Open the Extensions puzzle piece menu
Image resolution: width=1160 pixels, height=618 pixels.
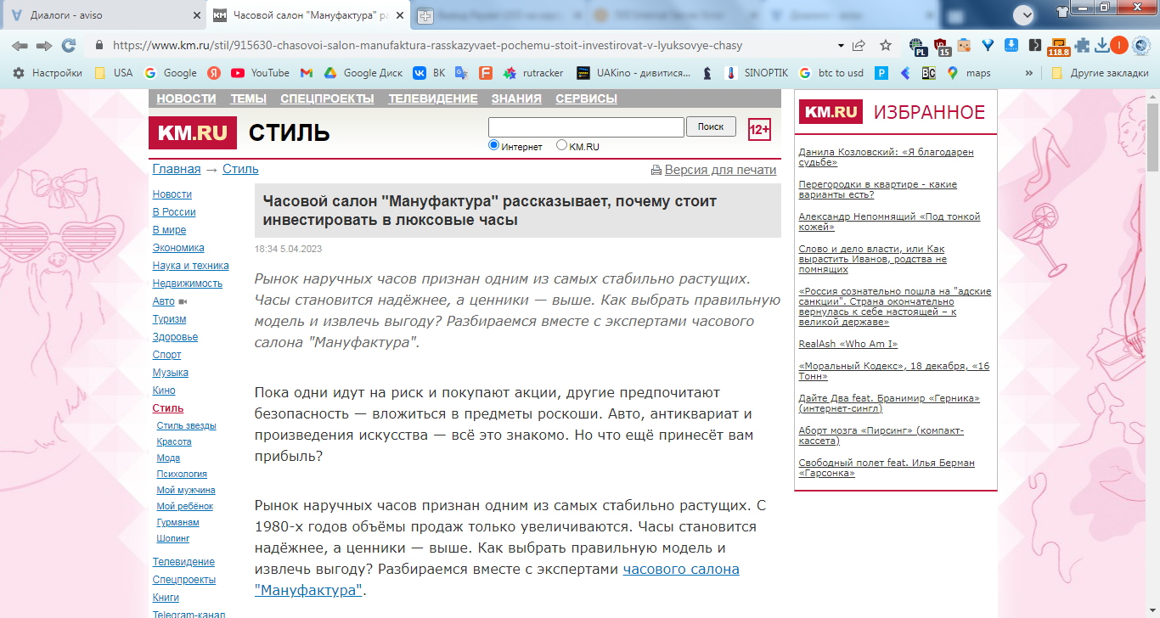[1082, 46]
